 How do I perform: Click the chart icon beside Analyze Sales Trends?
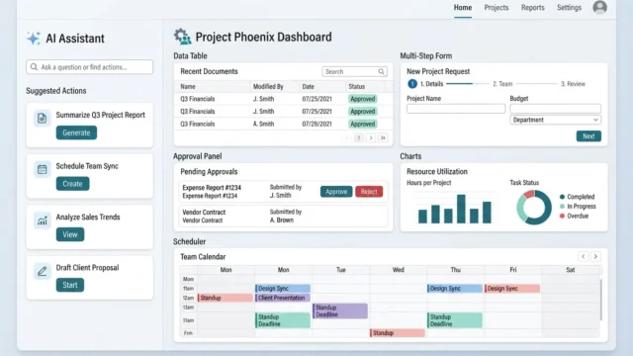[x=42, y=221]
